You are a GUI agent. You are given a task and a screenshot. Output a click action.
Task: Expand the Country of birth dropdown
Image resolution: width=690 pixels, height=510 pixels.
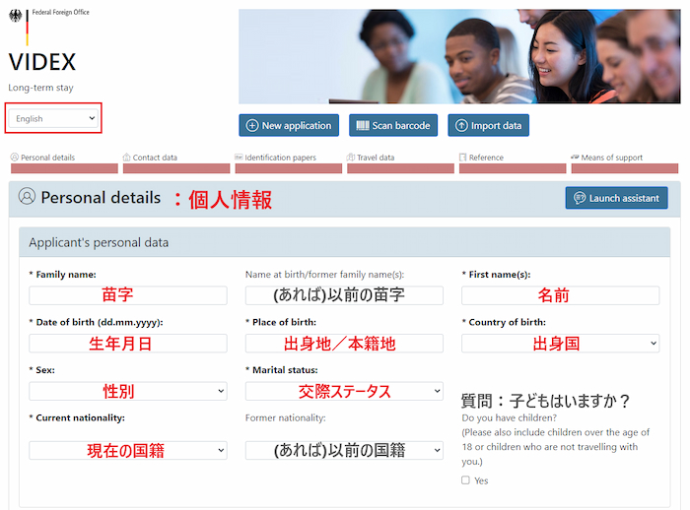(560, 344)
